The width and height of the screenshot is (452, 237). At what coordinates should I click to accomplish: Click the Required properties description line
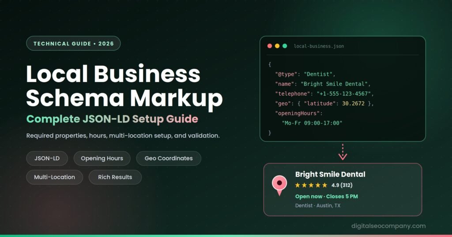pyautogui.click(x=123, y=136)
